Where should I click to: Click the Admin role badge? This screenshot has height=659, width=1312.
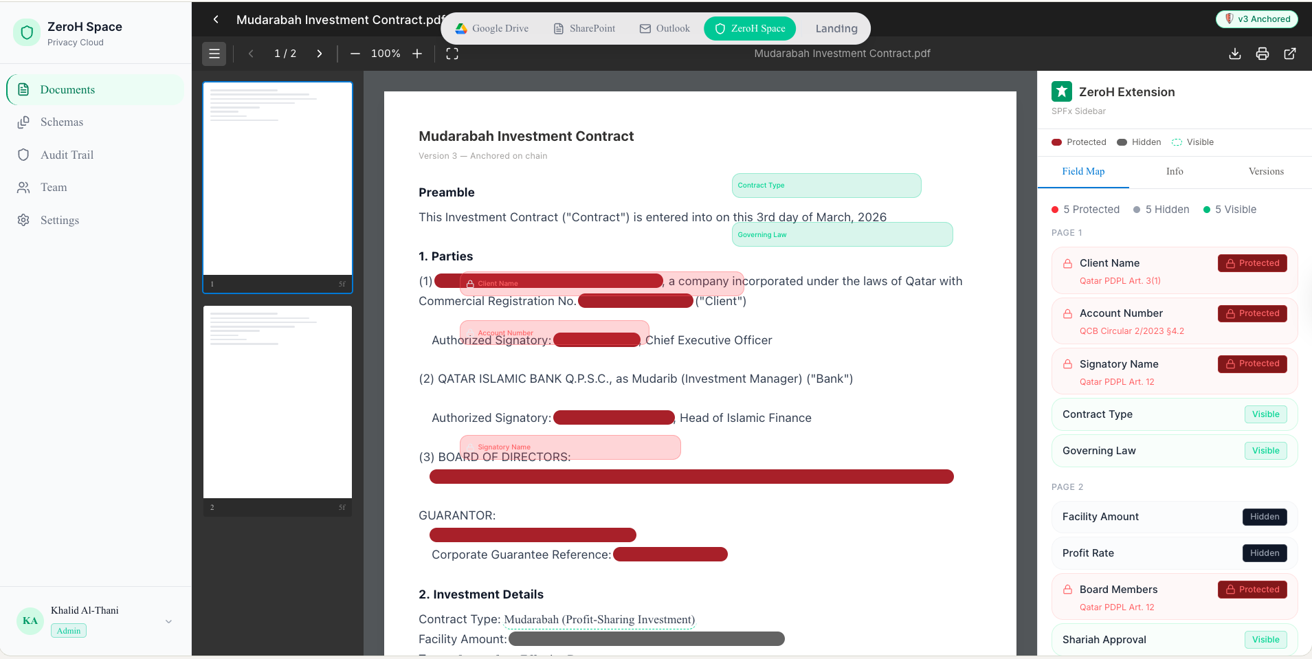tap(69, 631)
